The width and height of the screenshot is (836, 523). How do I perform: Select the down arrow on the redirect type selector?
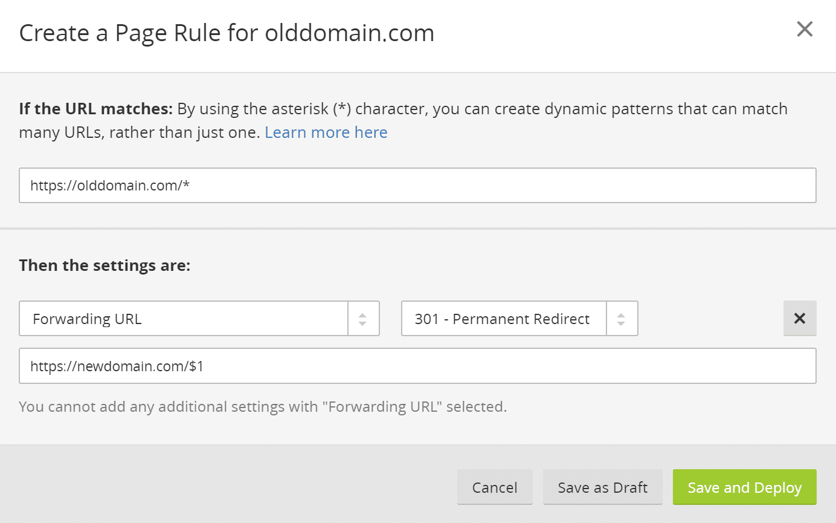(x=622, y=322)
